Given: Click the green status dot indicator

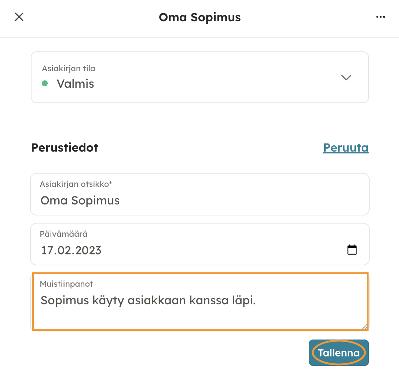Looking at the screenshot, I should point(45,84).
